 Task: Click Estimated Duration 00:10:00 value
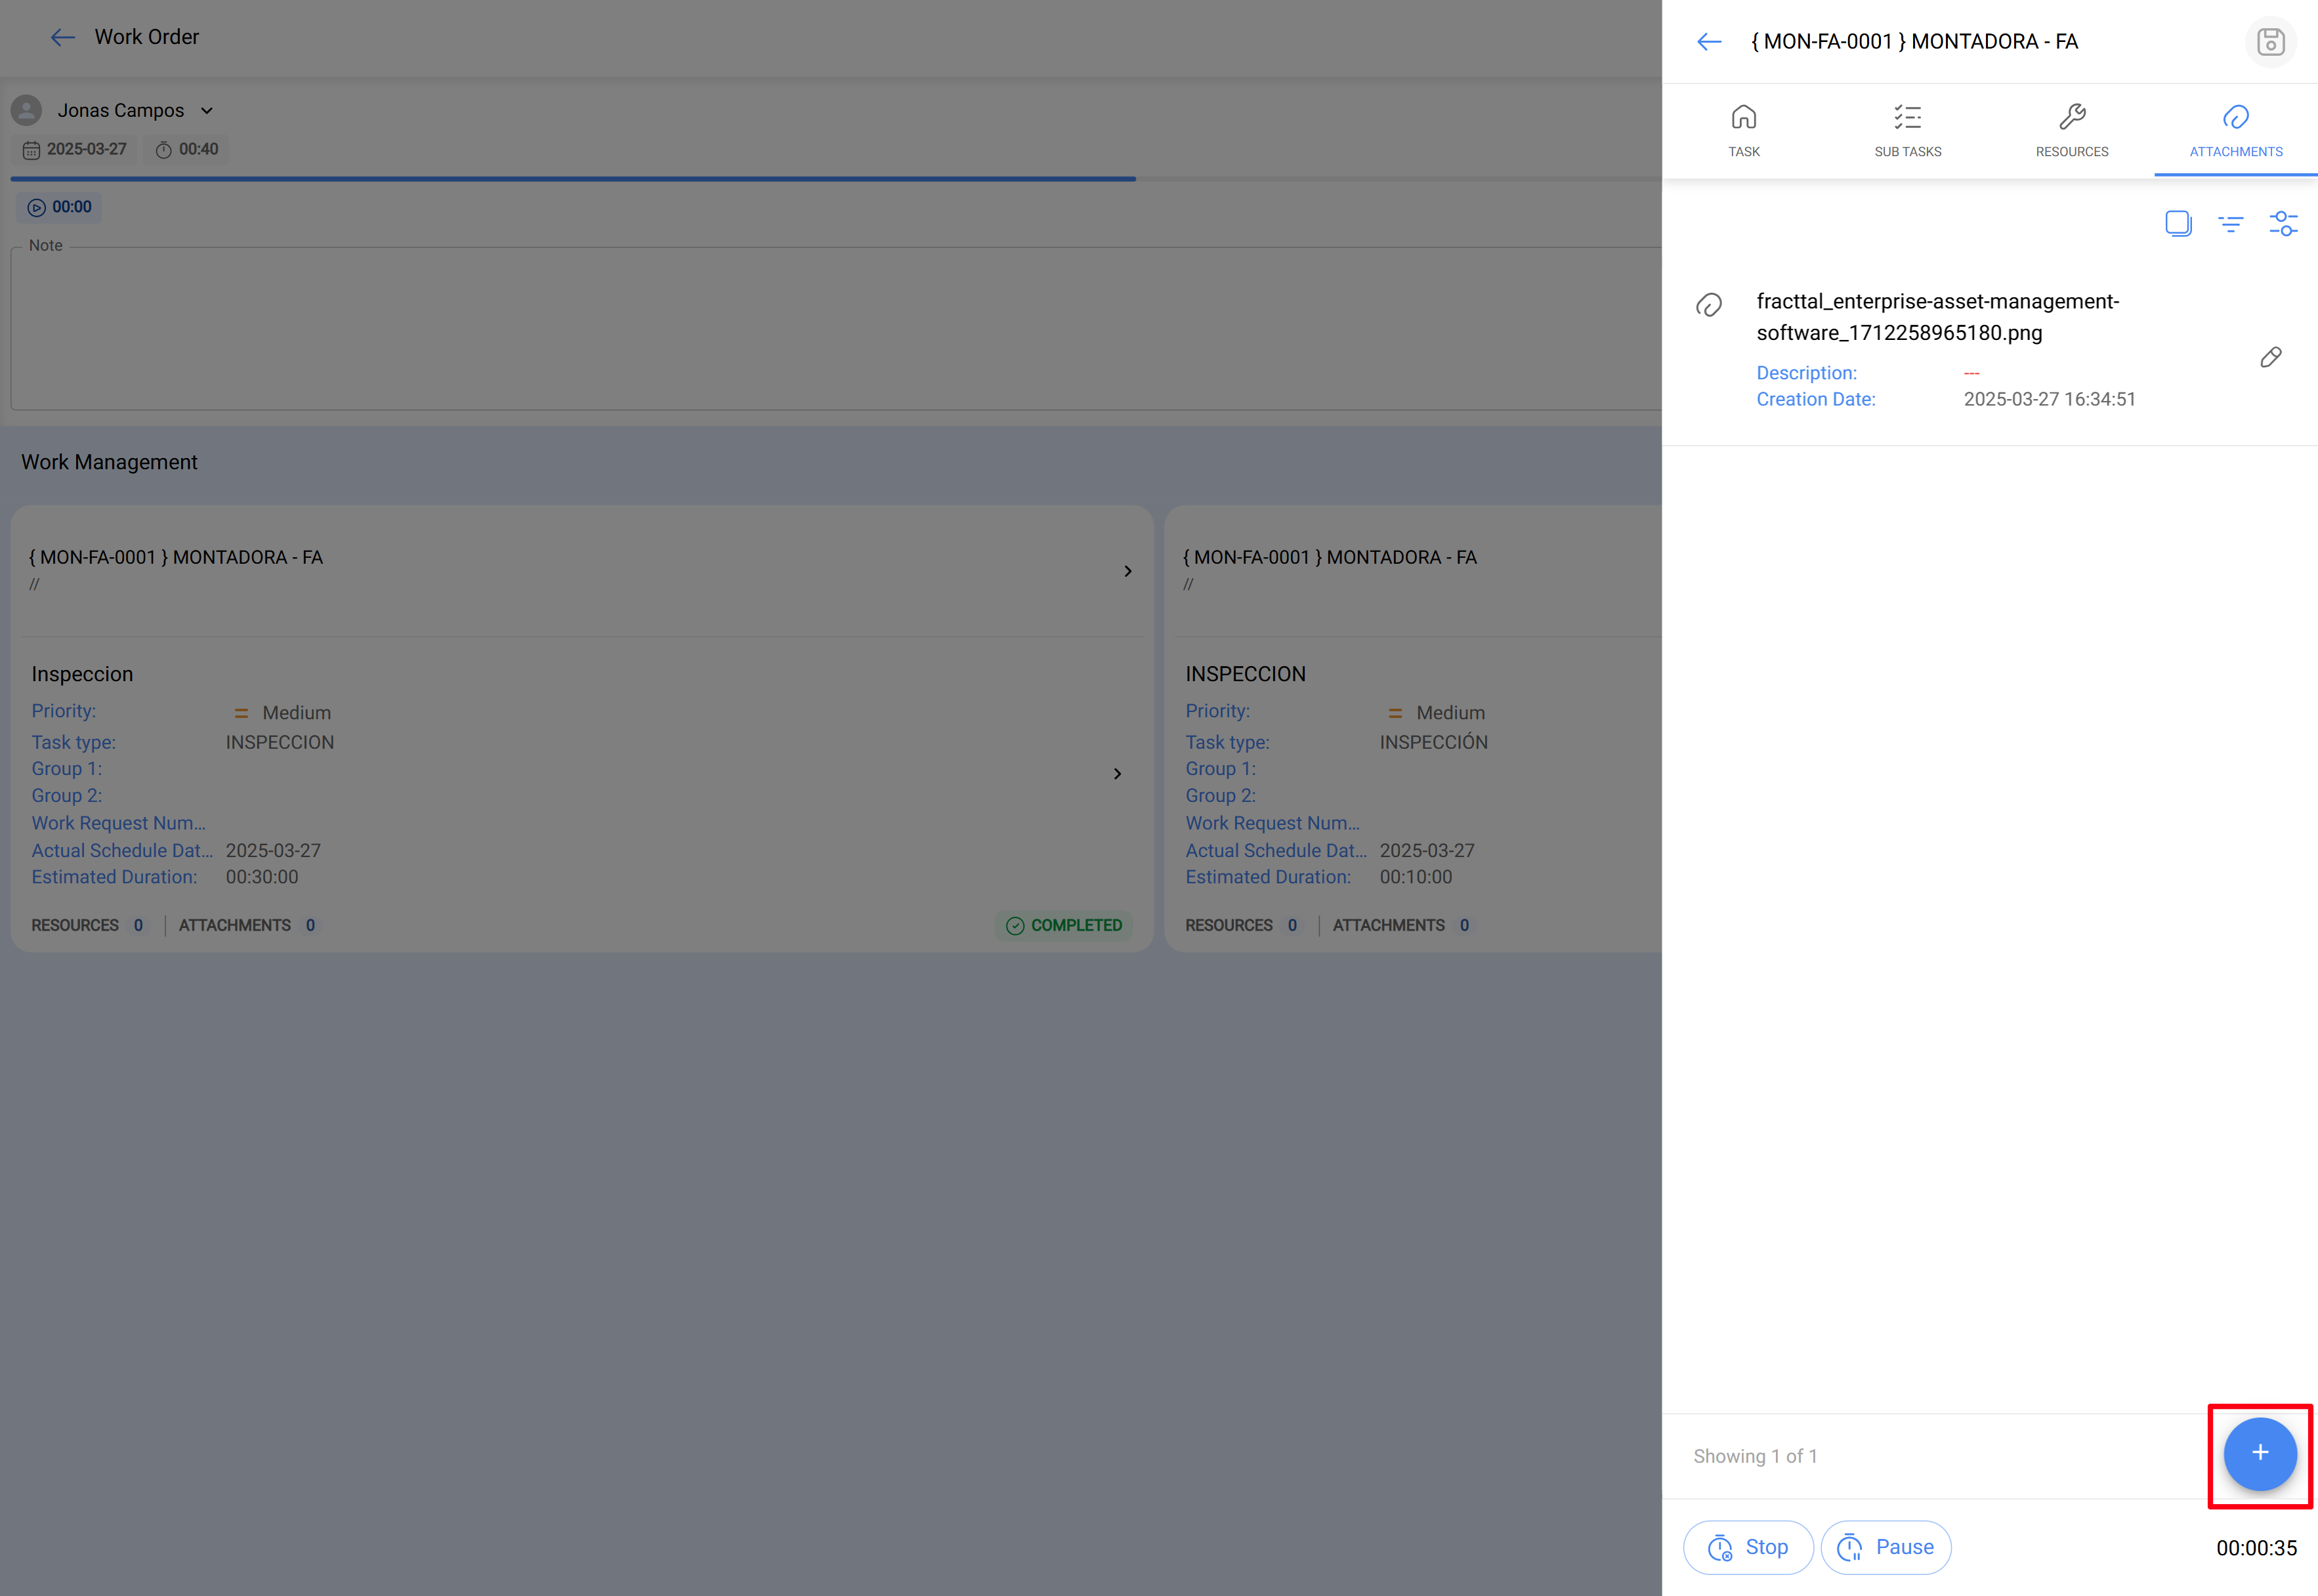(x=1416, y=877)
